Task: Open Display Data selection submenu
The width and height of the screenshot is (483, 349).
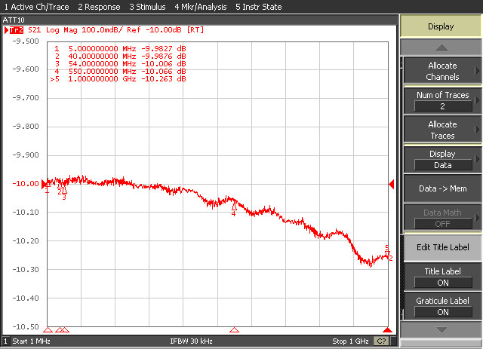Action: point(442,159)
